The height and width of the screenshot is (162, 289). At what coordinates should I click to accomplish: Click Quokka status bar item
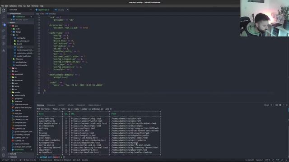coord(85,160)
